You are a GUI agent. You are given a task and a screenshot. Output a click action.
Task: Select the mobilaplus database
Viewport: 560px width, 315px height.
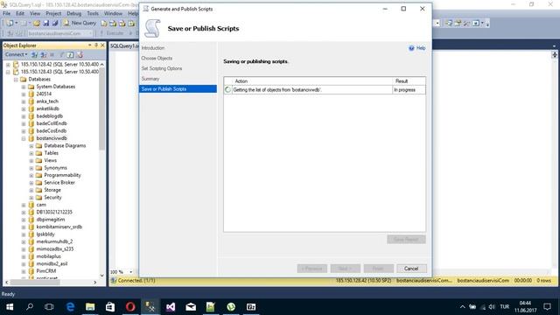49,256
